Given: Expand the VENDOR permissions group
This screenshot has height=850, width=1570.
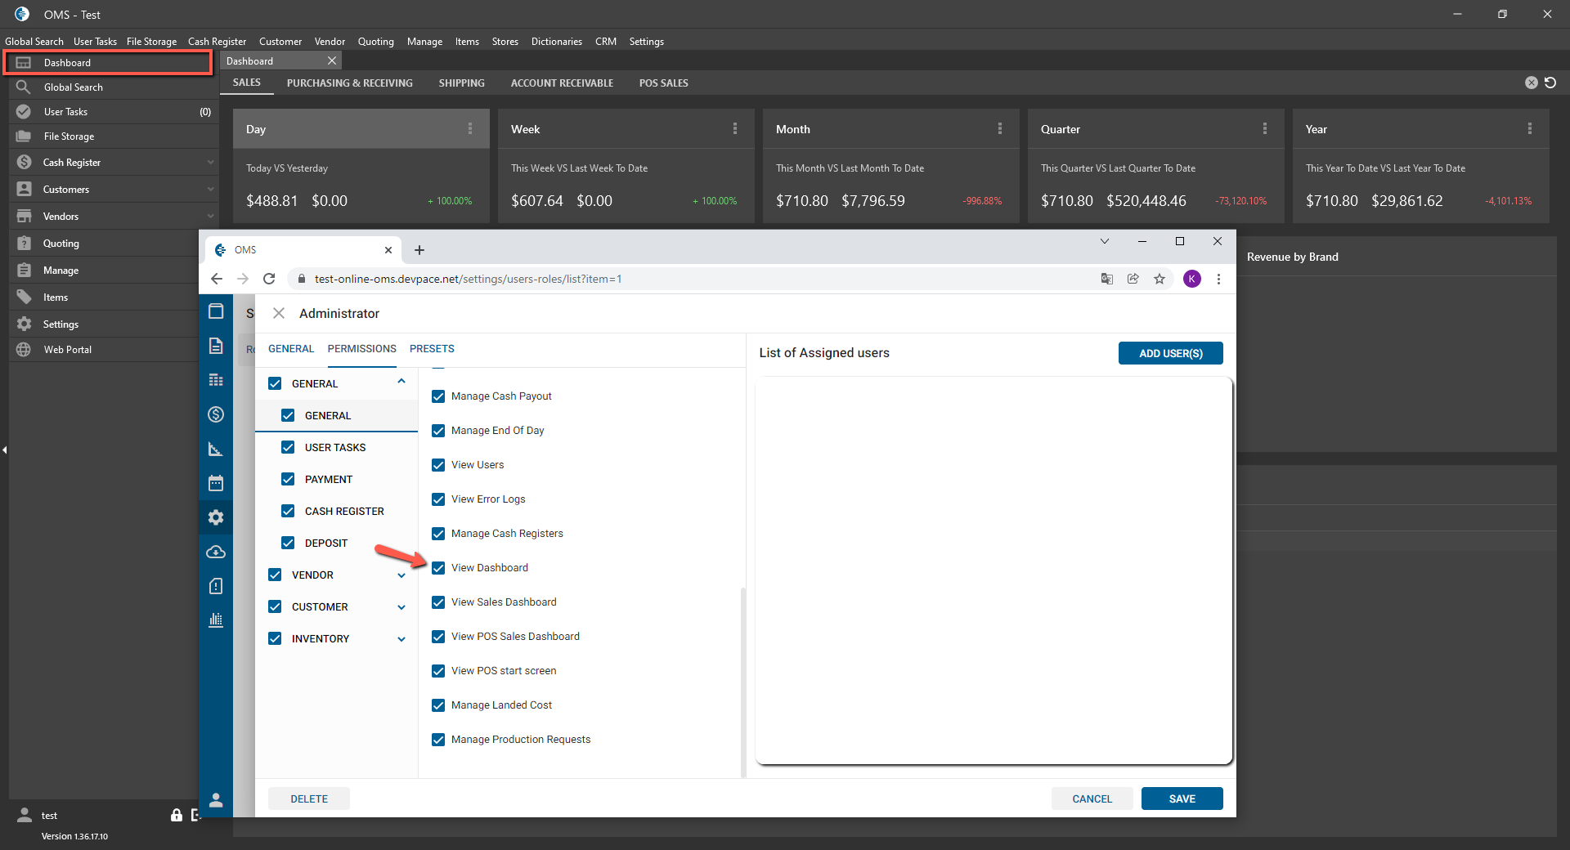Looking at the screenshot, I should pyautogui.click(x=401, y=575).
